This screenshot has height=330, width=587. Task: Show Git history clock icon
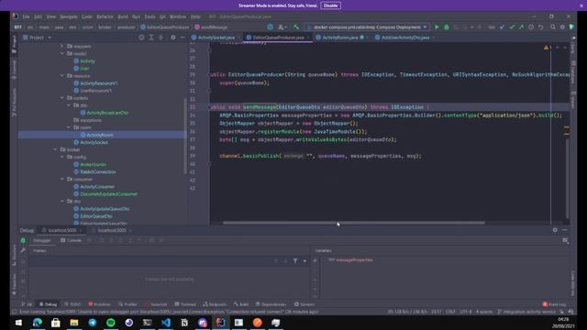click(531, 27)
